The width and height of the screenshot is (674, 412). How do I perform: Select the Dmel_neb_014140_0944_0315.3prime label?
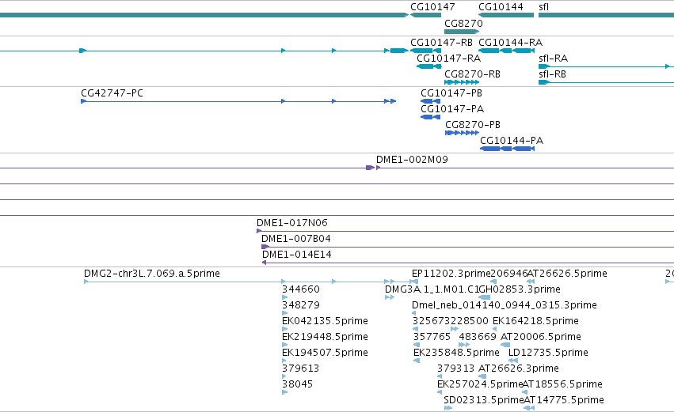[505, 305]
